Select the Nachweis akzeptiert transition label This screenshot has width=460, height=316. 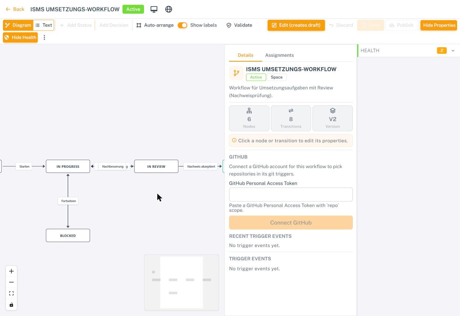pyautogui.click(x=201, y=166)
